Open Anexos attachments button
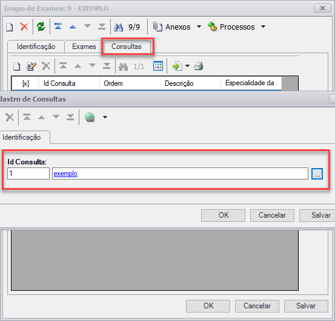Viewport: 335px width, 321px height. [x=172, y=27]
